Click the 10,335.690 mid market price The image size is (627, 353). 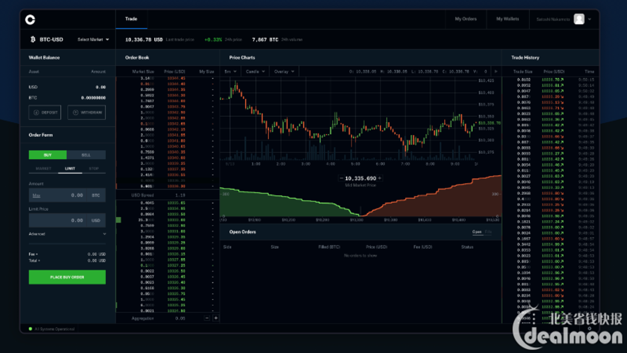pyautogui.click(x=361, y=178)
